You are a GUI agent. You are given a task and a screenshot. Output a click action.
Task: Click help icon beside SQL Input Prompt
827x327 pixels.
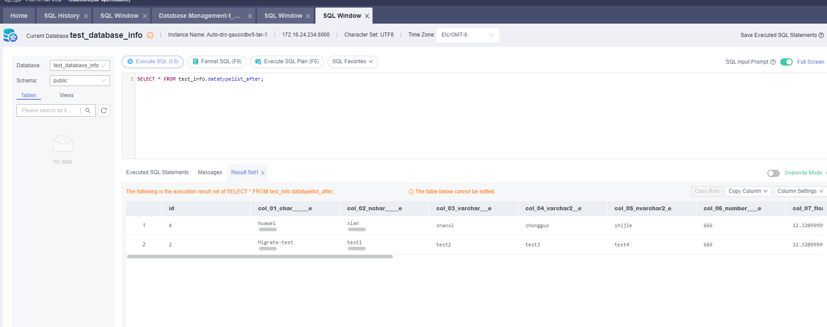point(773,62)
